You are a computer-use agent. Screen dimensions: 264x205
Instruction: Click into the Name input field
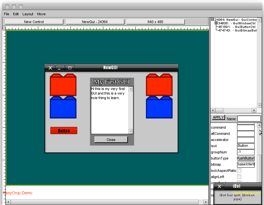coord(249,119)
